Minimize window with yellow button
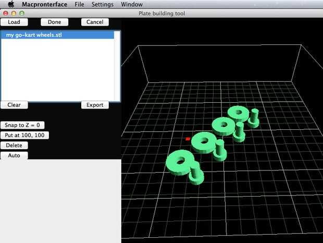 (14, 14)
